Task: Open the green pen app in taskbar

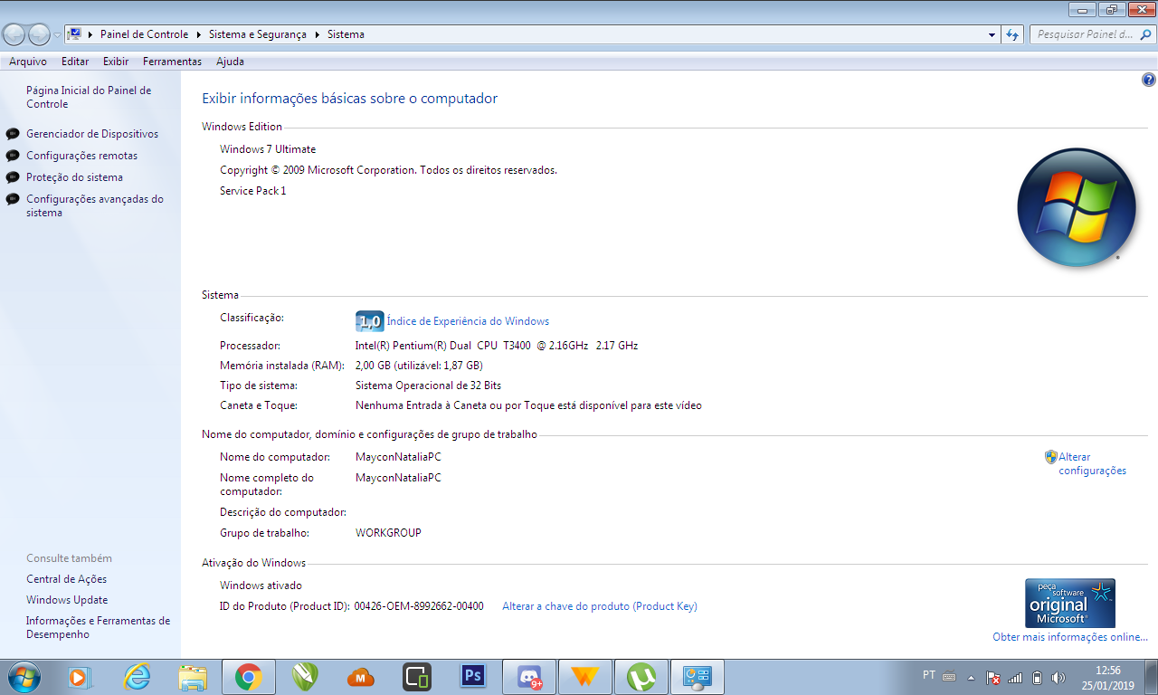Action: pyautogui.click(x=305, y=677)
